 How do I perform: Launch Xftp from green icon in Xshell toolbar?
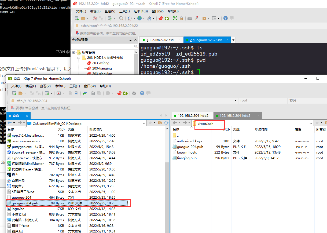[167, 18]
